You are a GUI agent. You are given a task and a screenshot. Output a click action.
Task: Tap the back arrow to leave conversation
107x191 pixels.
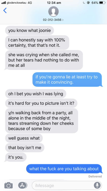coord(5,11)
